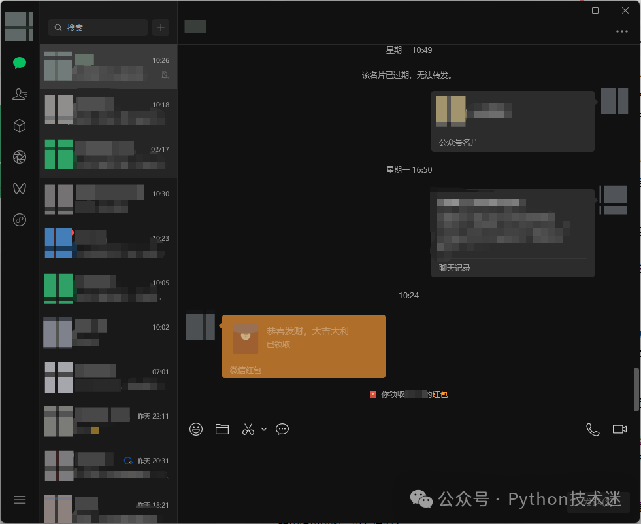Open the Channels butterfly icon
The width and height of the screenshot is (641, 524).
click(19, 188)
